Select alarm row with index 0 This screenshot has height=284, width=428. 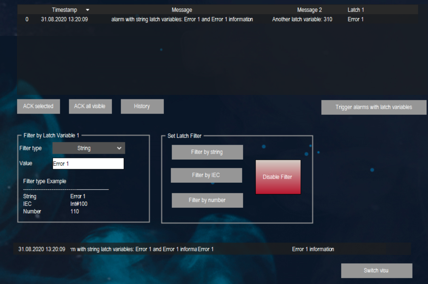tap(27, 19)
